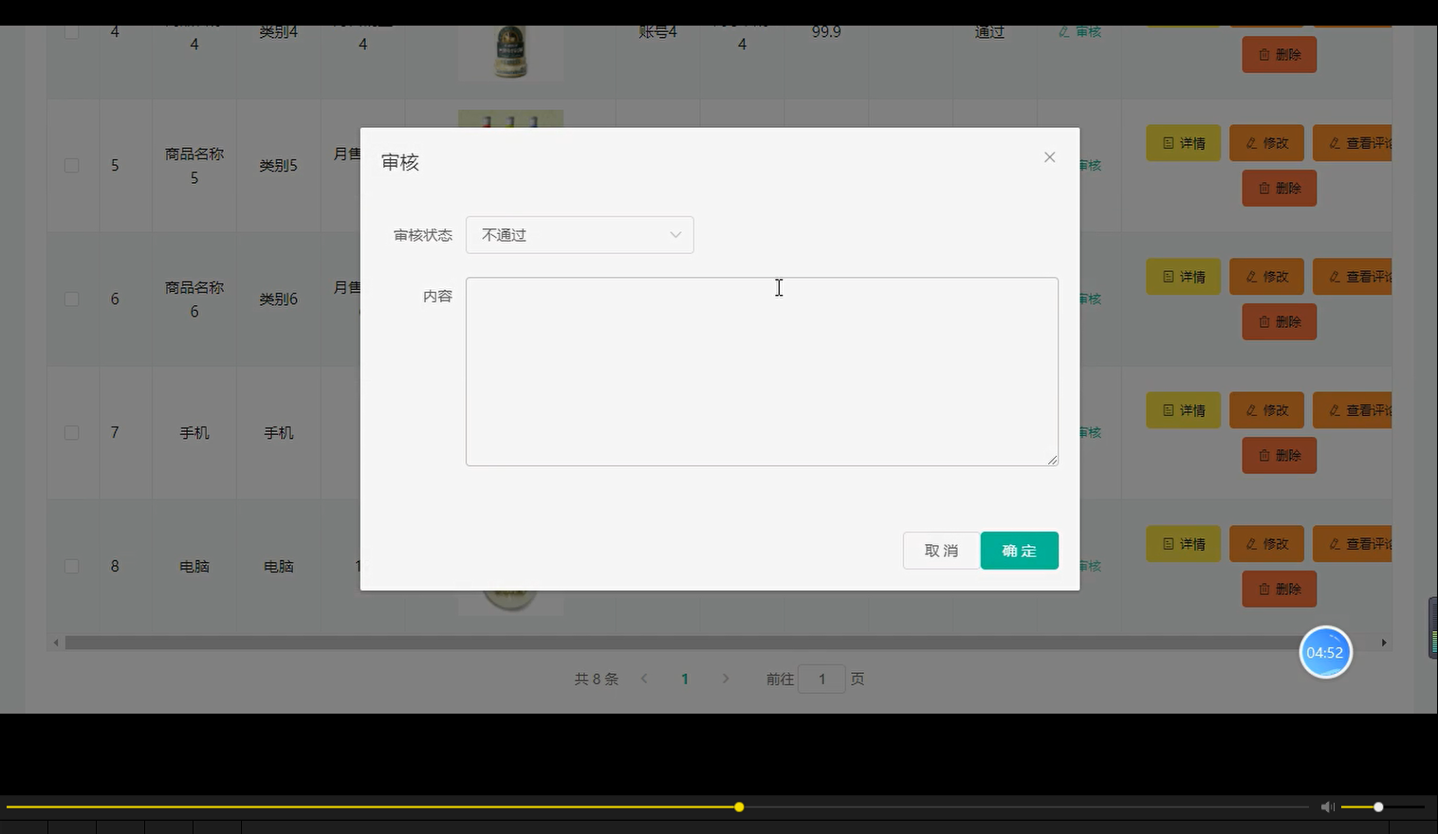Tick the checkbox for row 7
The image size is (1438, 834).
[71, 433]
